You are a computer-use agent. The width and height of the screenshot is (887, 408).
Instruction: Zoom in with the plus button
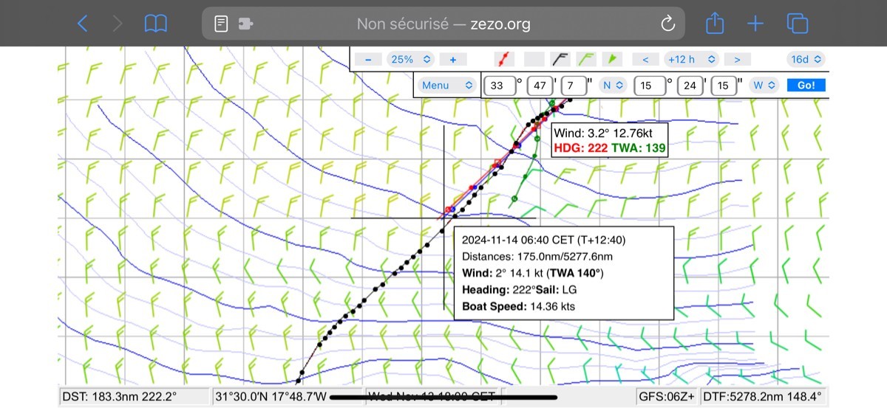click(x=453, y=59)
